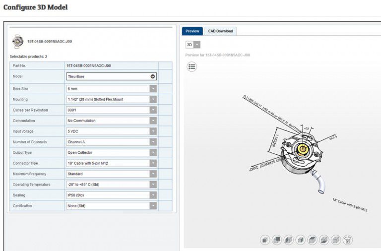
Task: Click the 'Connector Type' label
Action: click(25, 163)
